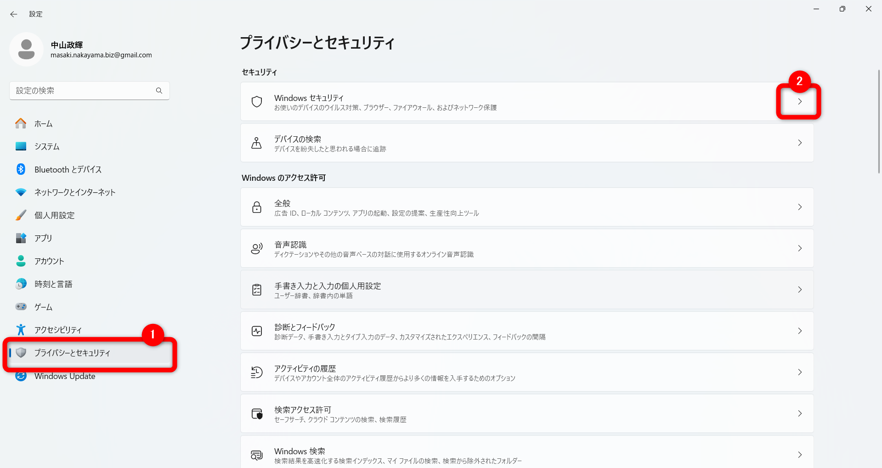Expand the 全般 row chevron

pos(799,207)
